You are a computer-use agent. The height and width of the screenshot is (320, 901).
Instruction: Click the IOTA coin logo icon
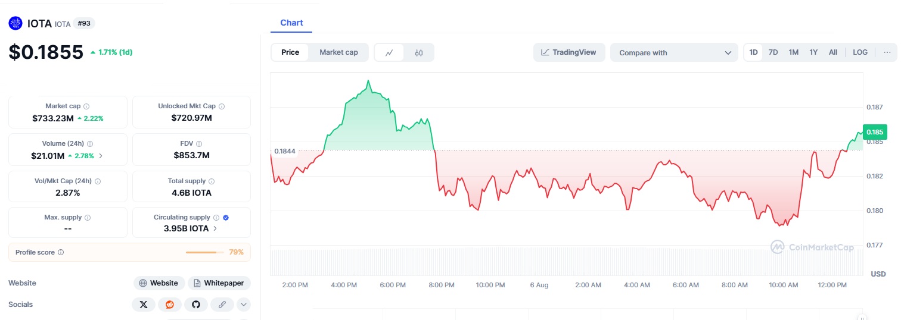[15, 23]
